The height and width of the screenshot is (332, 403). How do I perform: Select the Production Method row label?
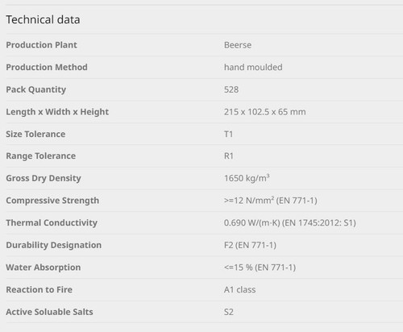pyautogui.click(x=47, y=67)
